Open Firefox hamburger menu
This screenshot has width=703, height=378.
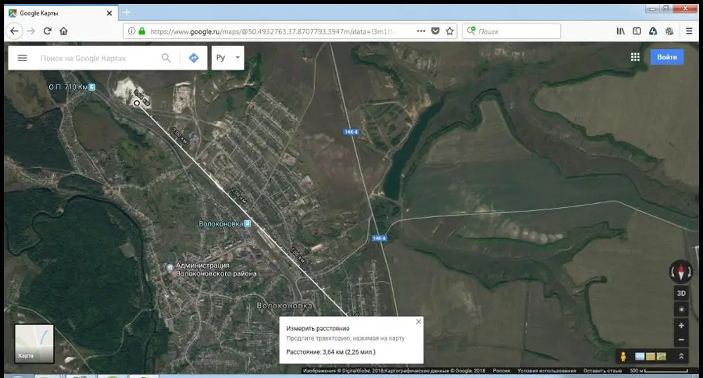coord(689,31)
